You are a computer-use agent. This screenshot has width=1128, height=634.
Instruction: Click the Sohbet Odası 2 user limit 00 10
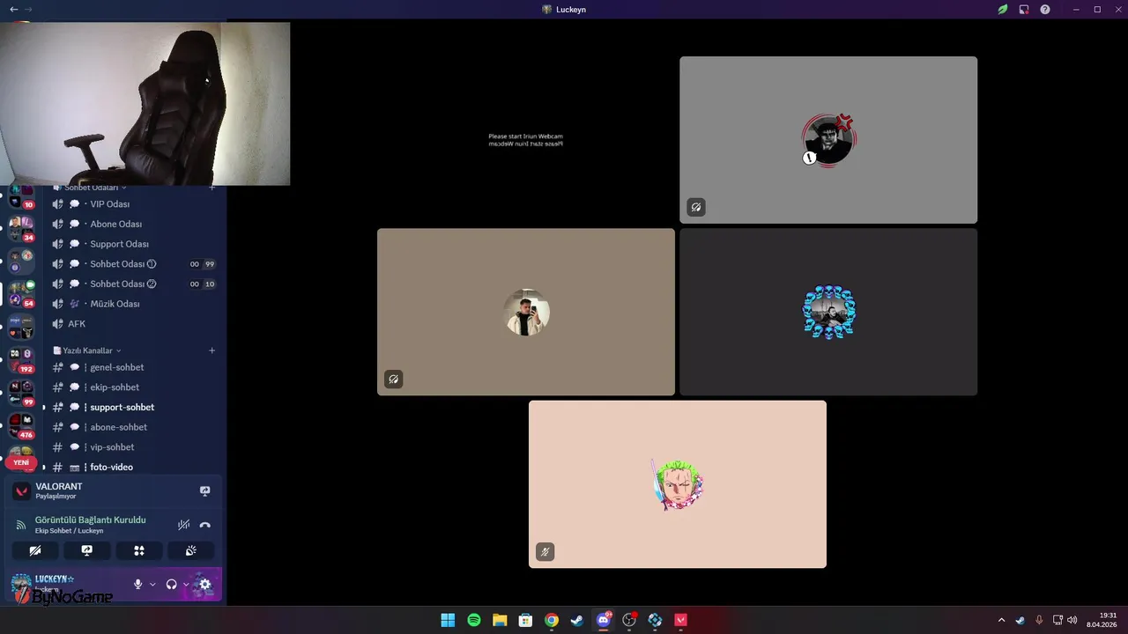click(203, 284)
